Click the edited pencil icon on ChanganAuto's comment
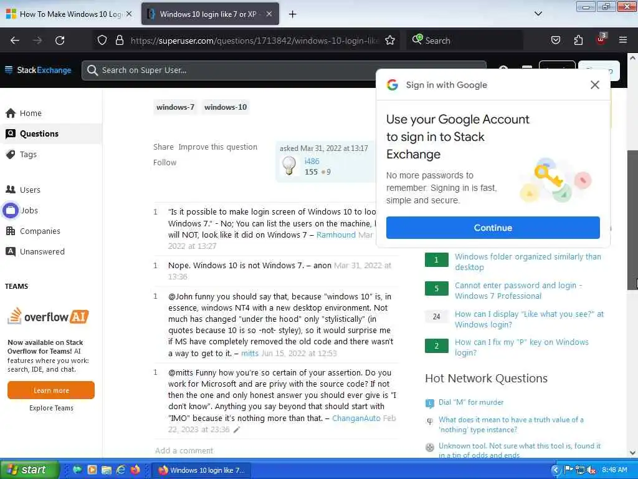Screen dimensions: 638x479 click(237, 430)
